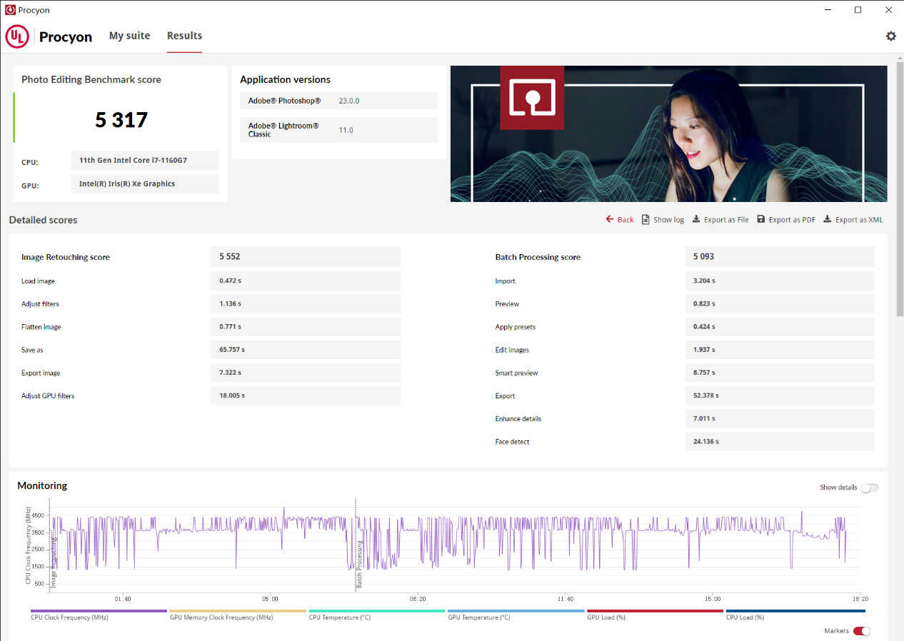Toggle GPU Load legend series
904x641 pixels.
coord(655,614)
